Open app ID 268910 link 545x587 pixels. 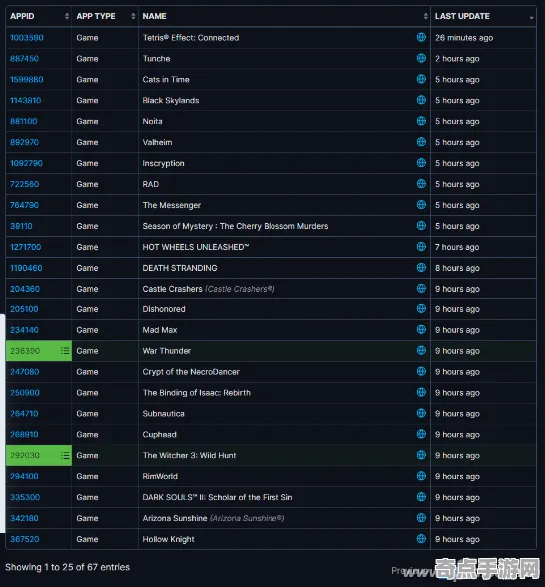pyautogui.click(x=24, y=435)
